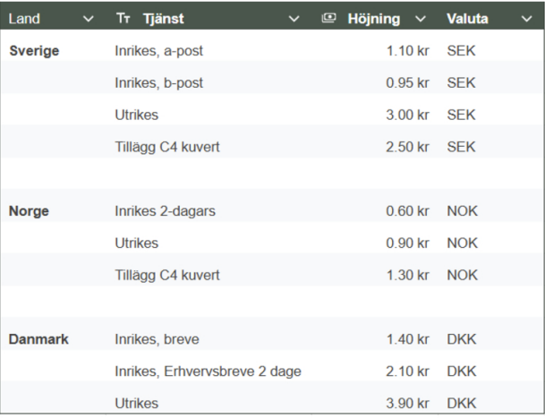This screenshot has width=545, height=418.
Task: Select the Sverige group cell
Action: [x=34, y=51]
